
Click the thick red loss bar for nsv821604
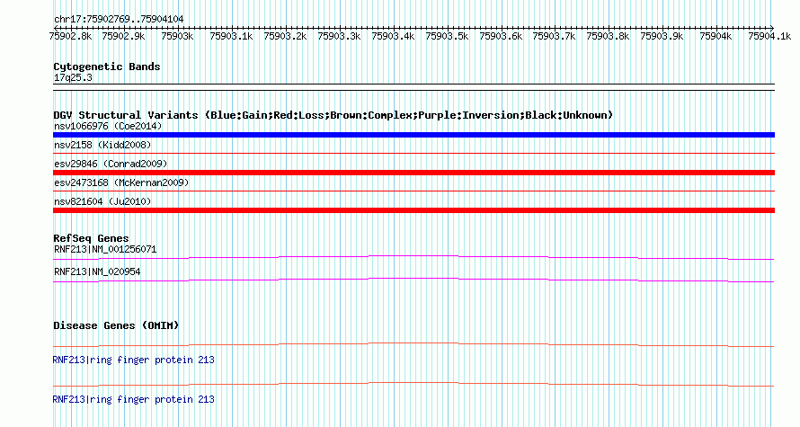click(x=413, y=210)
